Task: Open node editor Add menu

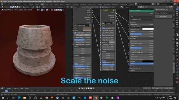Action: (93, 7)
